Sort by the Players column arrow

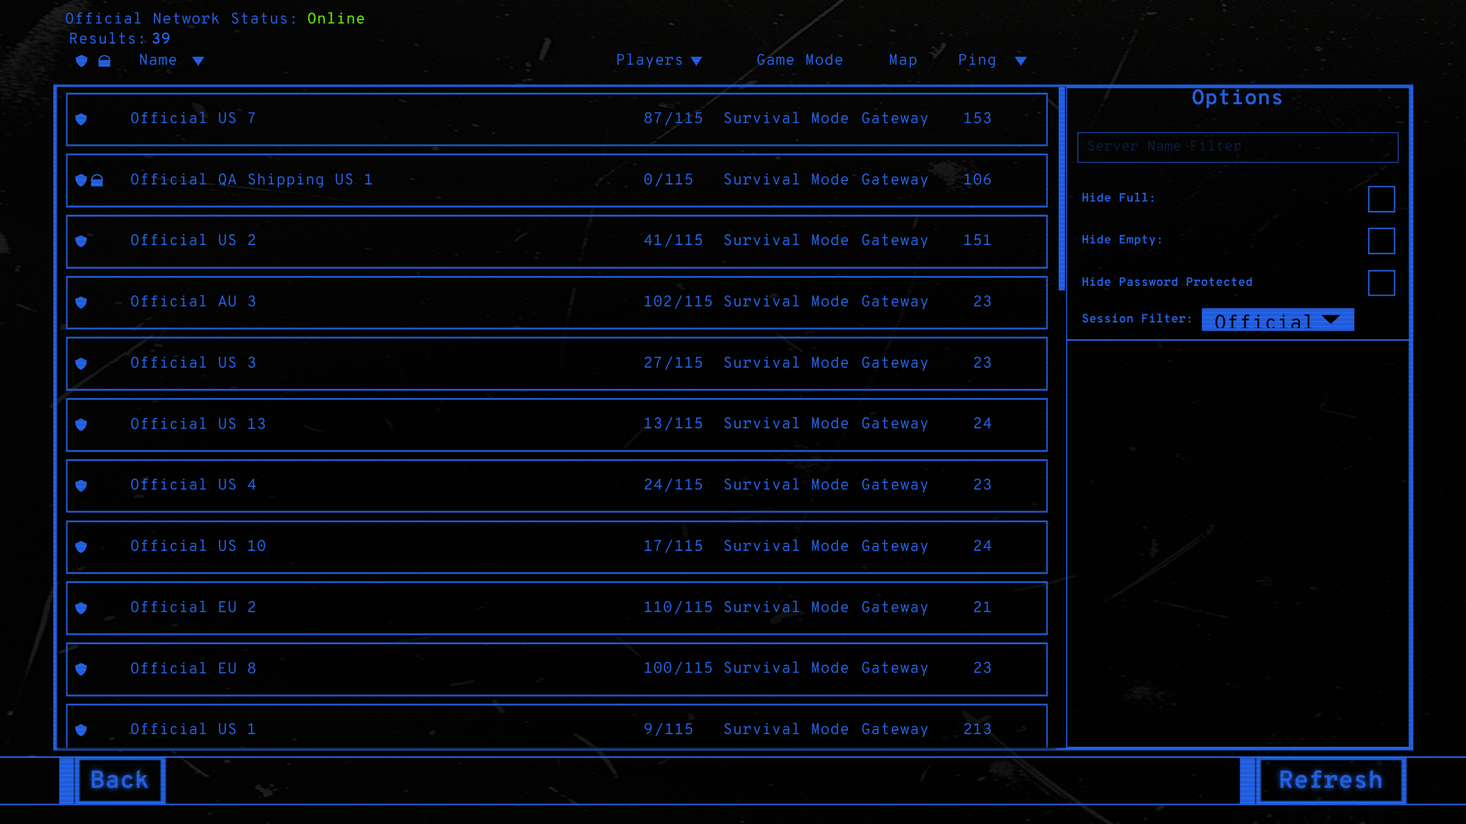(x=696, y=61)
